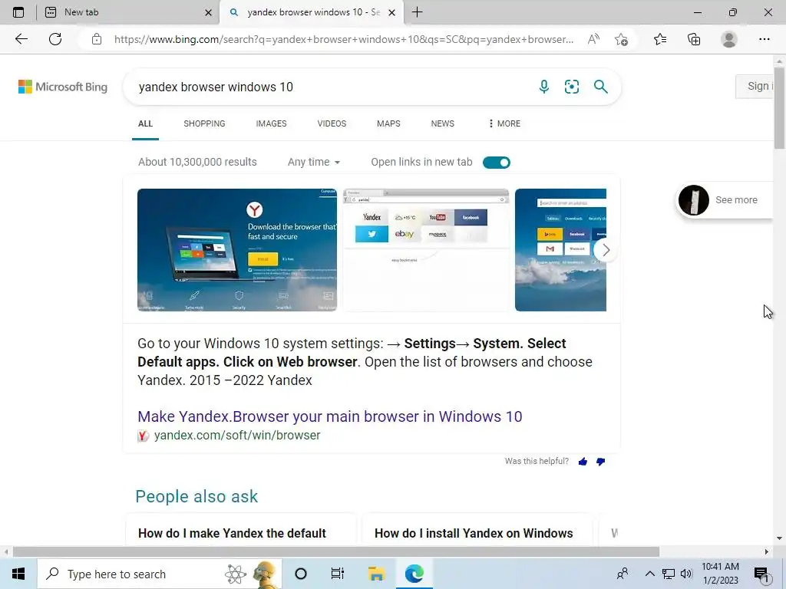Image resolution: width=786 pixels, height=589 pixels.
Task: Open File Explorer from taskbar
Action: pos(376,574)
